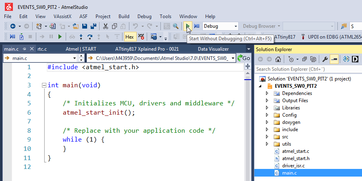Expand the Config folder
This screenshot has height=181, width=362.
coord(267,115)
